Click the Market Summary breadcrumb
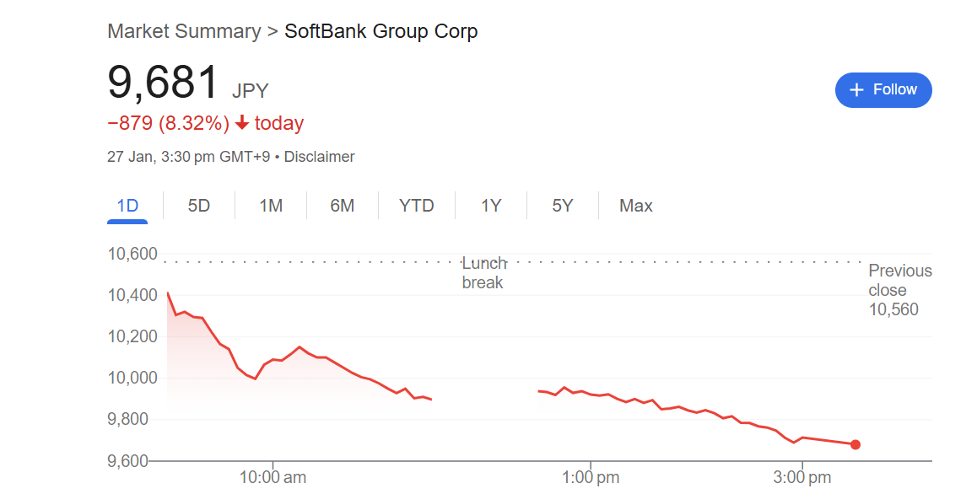The height and width of the screenshot is (494, 977). [x=184, y=32]
